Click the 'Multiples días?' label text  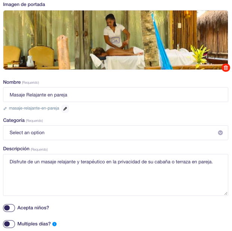(34, 224)
